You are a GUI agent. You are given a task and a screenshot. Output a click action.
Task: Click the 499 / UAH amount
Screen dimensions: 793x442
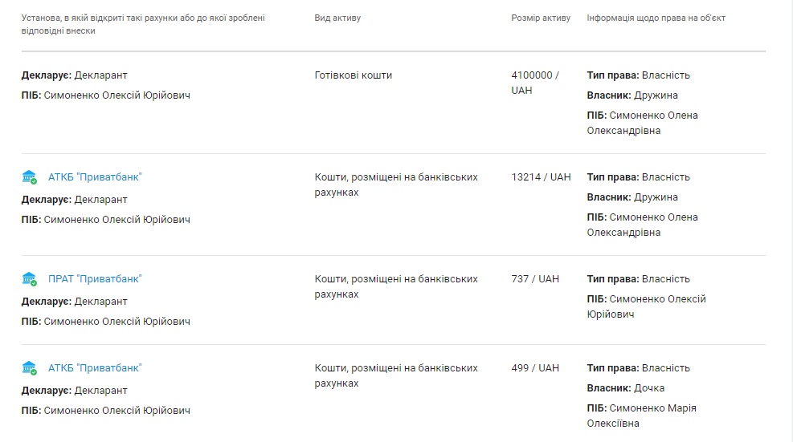click(535, 368)
